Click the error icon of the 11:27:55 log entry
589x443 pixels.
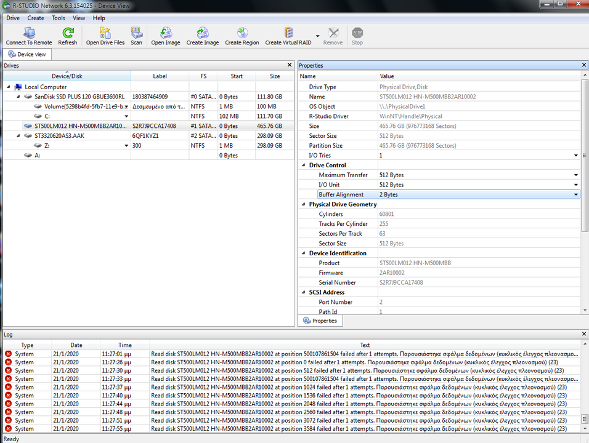8,429
